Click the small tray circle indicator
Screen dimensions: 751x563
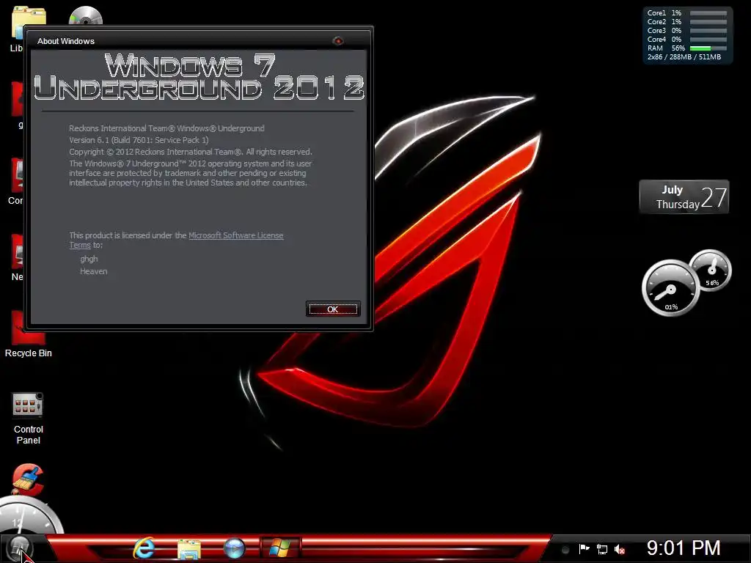565,549
